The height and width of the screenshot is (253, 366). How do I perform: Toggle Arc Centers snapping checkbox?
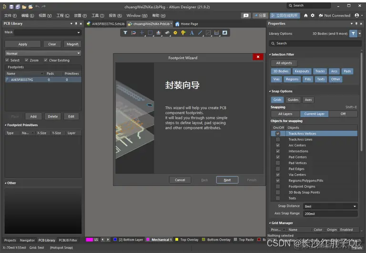[x=278, y=145]
